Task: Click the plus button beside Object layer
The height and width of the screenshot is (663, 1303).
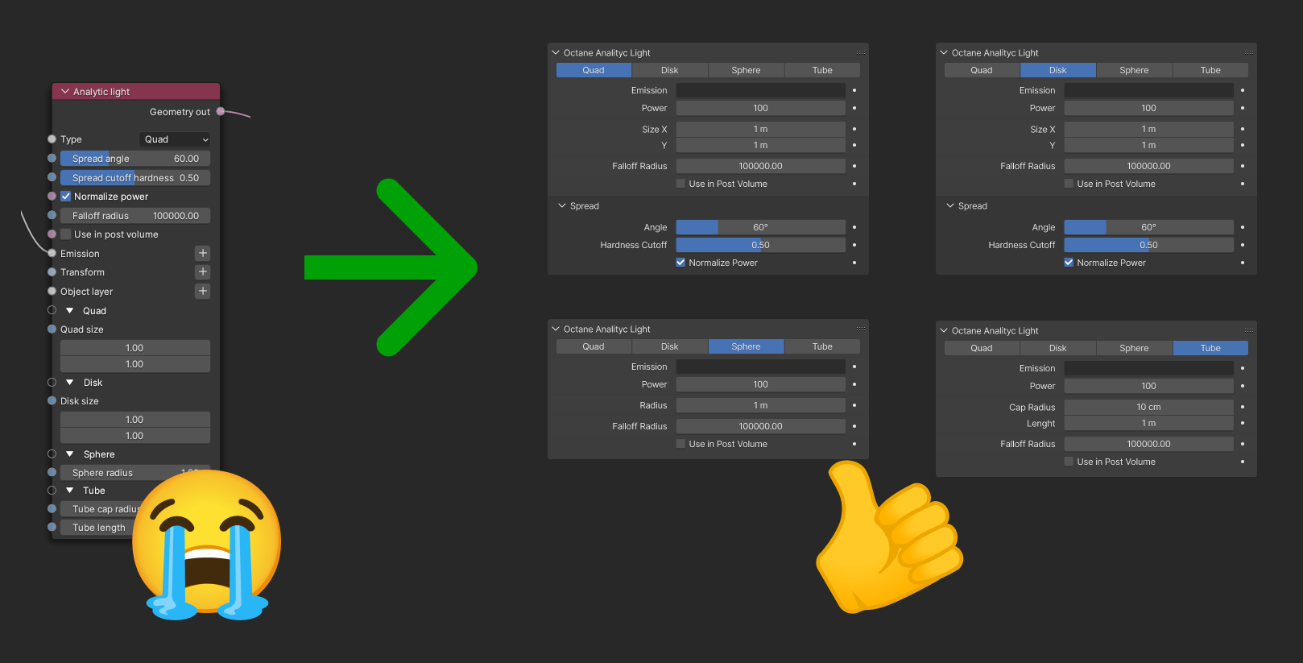Action: (x=203, y=291)
